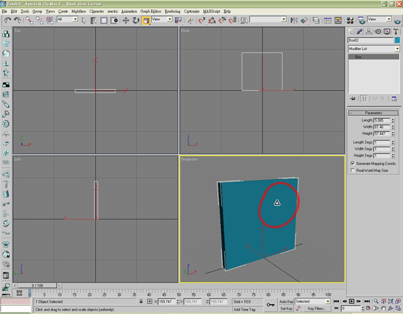Open the Rendering menu
The height and width of the screenshot is (314, 403).
coord(173,11)
